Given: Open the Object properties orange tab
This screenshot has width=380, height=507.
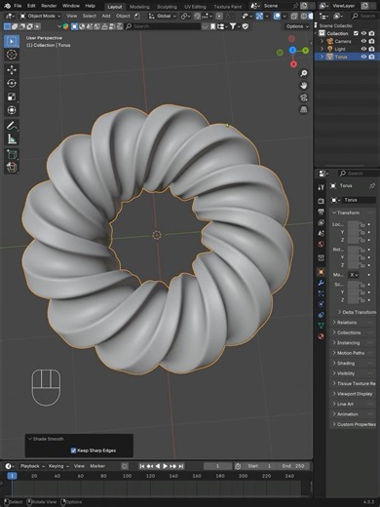Looking at the screenshot, I should [x=321, y=272].
